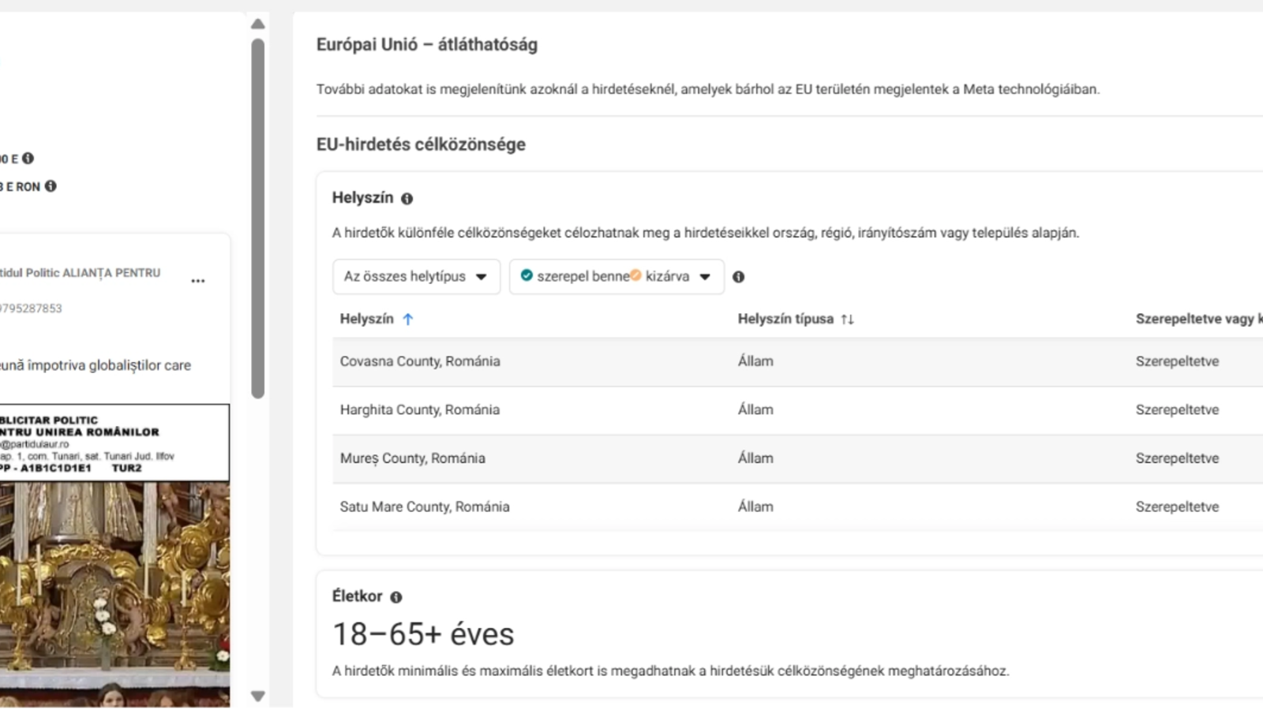1263x710 pixels.
Task: Click the info icon next to Helyszín heading
Action: click(x=407, y=199)
